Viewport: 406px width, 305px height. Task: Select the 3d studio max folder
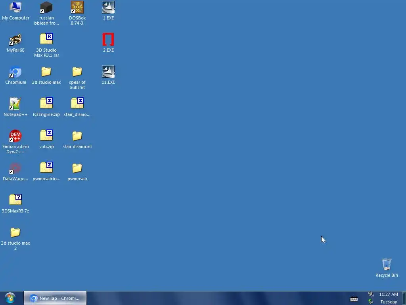click(x=46, y=75)
